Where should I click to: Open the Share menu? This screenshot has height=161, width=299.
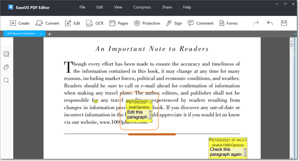coord(167,7)
